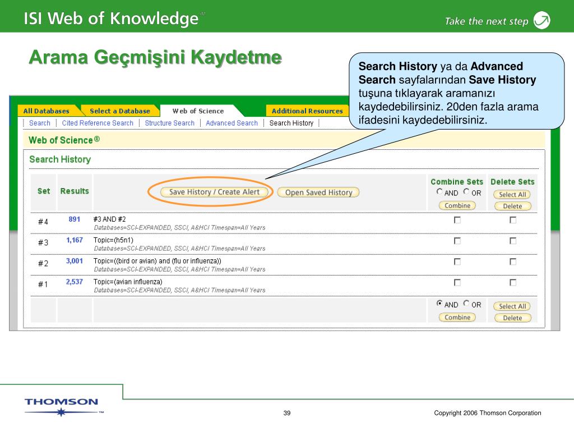Viewport: 574px width, 431px height.
Task: Check the Combine Sets box for set #4
Action: (x=457, y=220)
